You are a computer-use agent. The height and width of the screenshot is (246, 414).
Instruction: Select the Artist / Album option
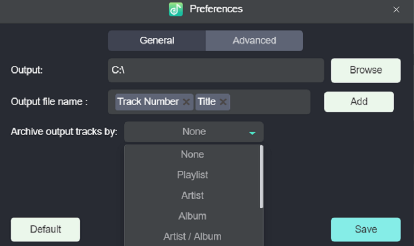pyautogui.click(x=193, y=237)
